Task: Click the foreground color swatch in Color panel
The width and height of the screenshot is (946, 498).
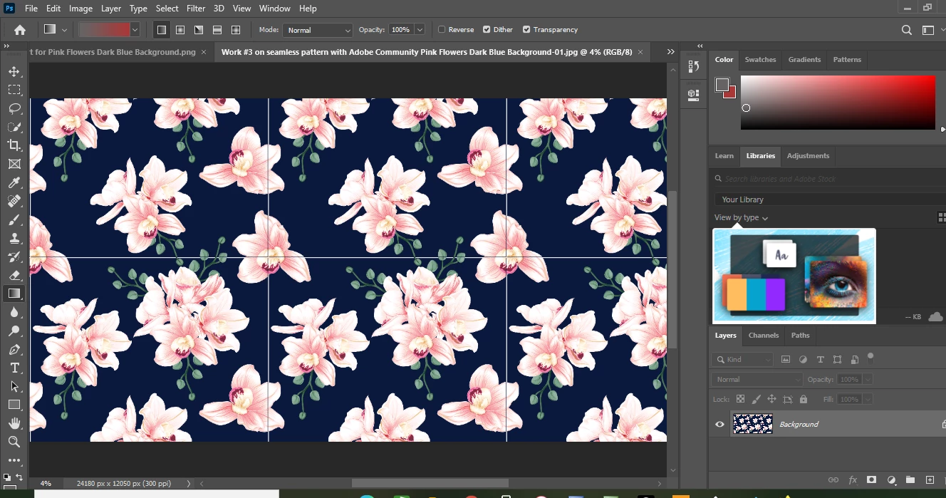Action: [x=722, y=85]
